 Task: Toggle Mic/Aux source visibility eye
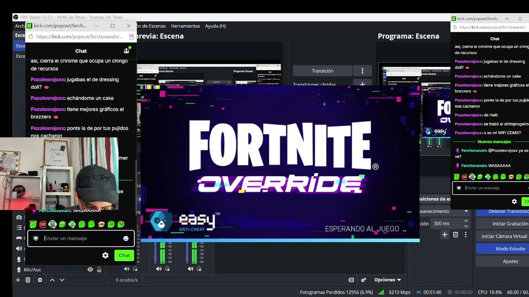[90, 270]
